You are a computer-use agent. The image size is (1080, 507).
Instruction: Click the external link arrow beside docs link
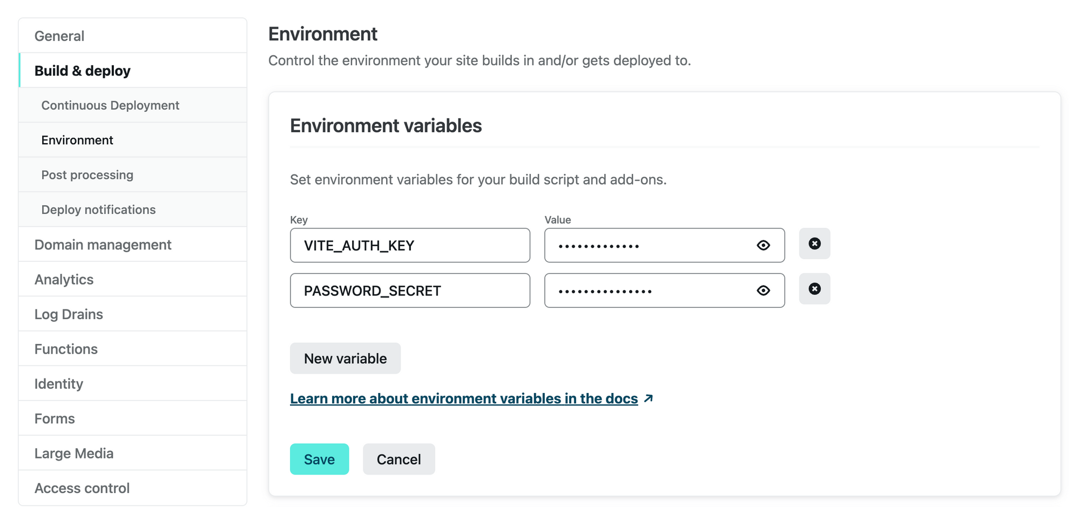[649, 398]
